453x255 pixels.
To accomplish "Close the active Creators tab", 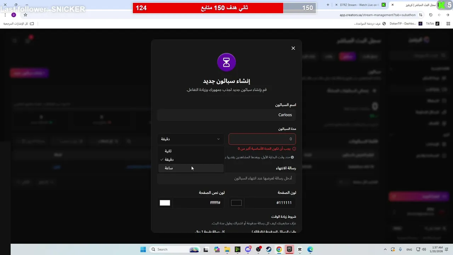I will click(x=392, y=5).
